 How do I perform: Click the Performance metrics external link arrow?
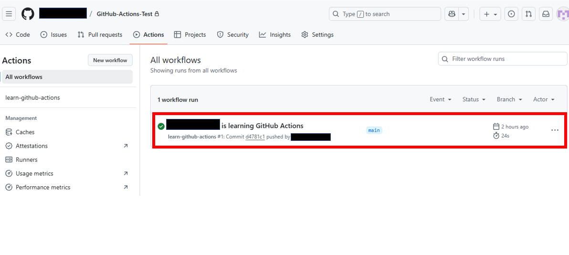pos(126,188)
